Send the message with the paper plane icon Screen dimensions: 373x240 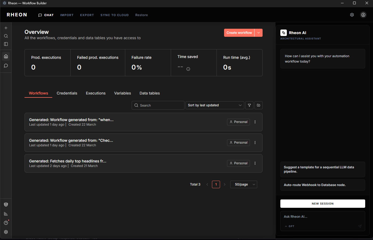[360, 226]
